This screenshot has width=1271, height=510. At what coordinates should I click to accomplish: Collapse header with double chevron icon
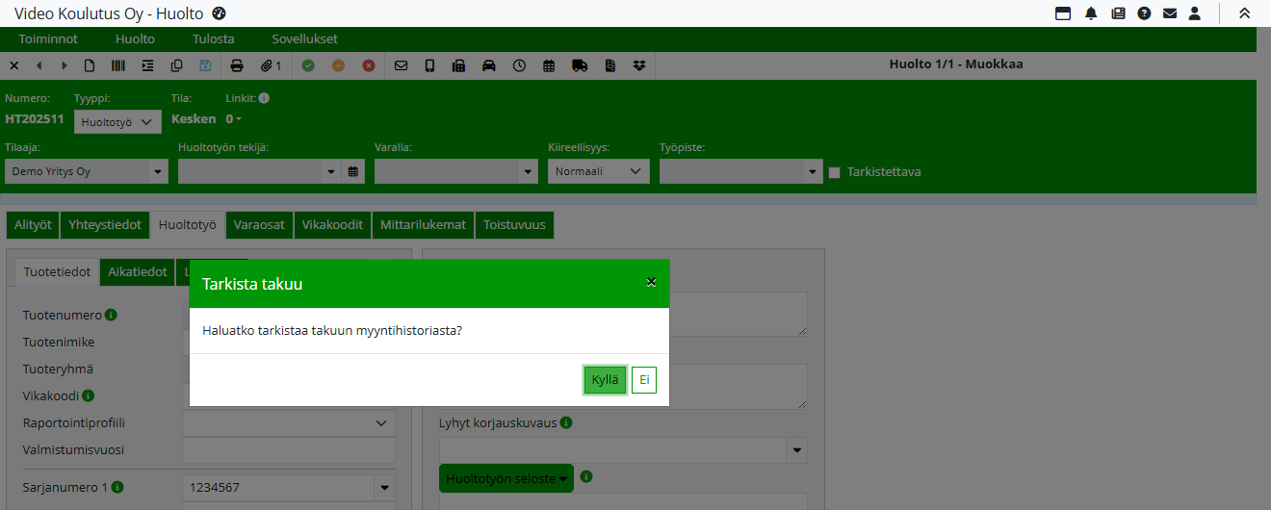point(1244,13)
